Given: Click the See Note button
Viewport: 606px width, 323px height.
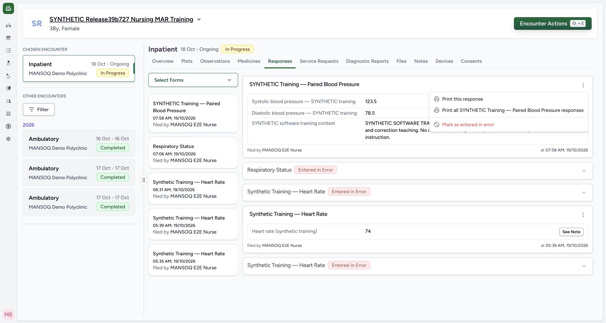Looking at the screenshot, I should coord(571,232).
